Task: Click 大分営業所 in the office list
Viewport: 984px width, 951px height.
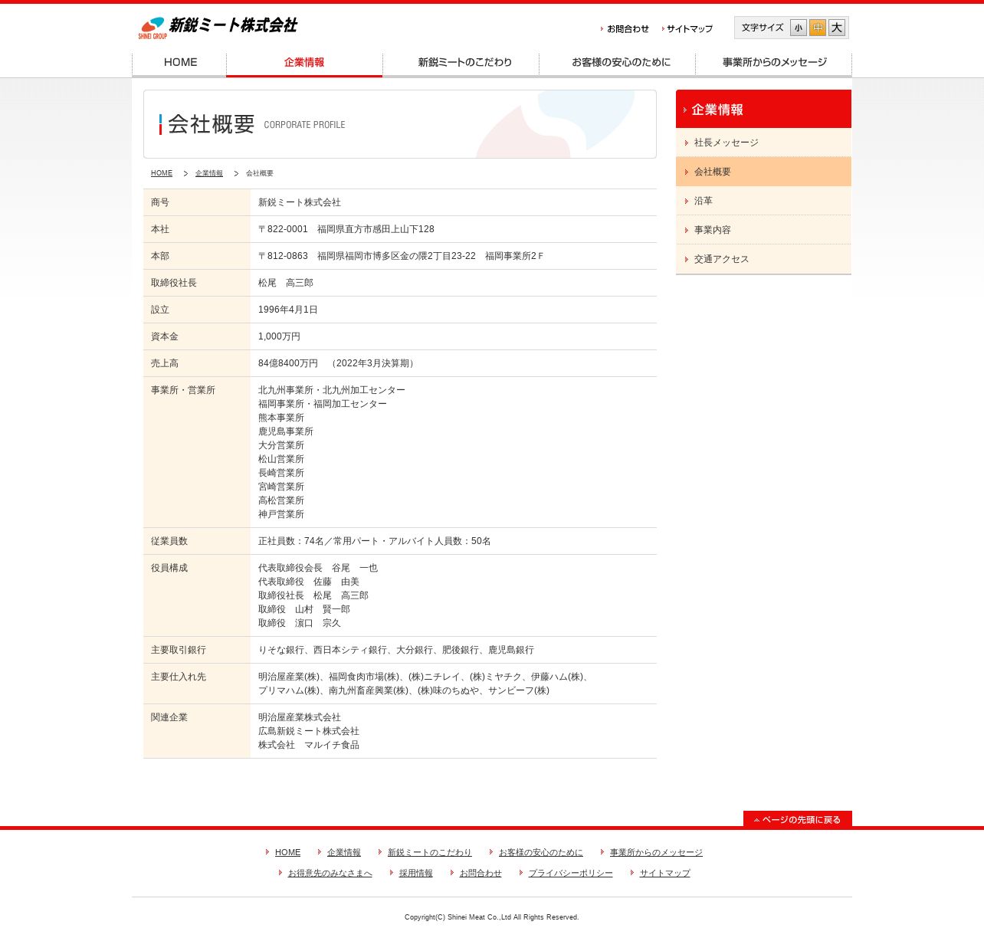Action: [x=281, y=445]
